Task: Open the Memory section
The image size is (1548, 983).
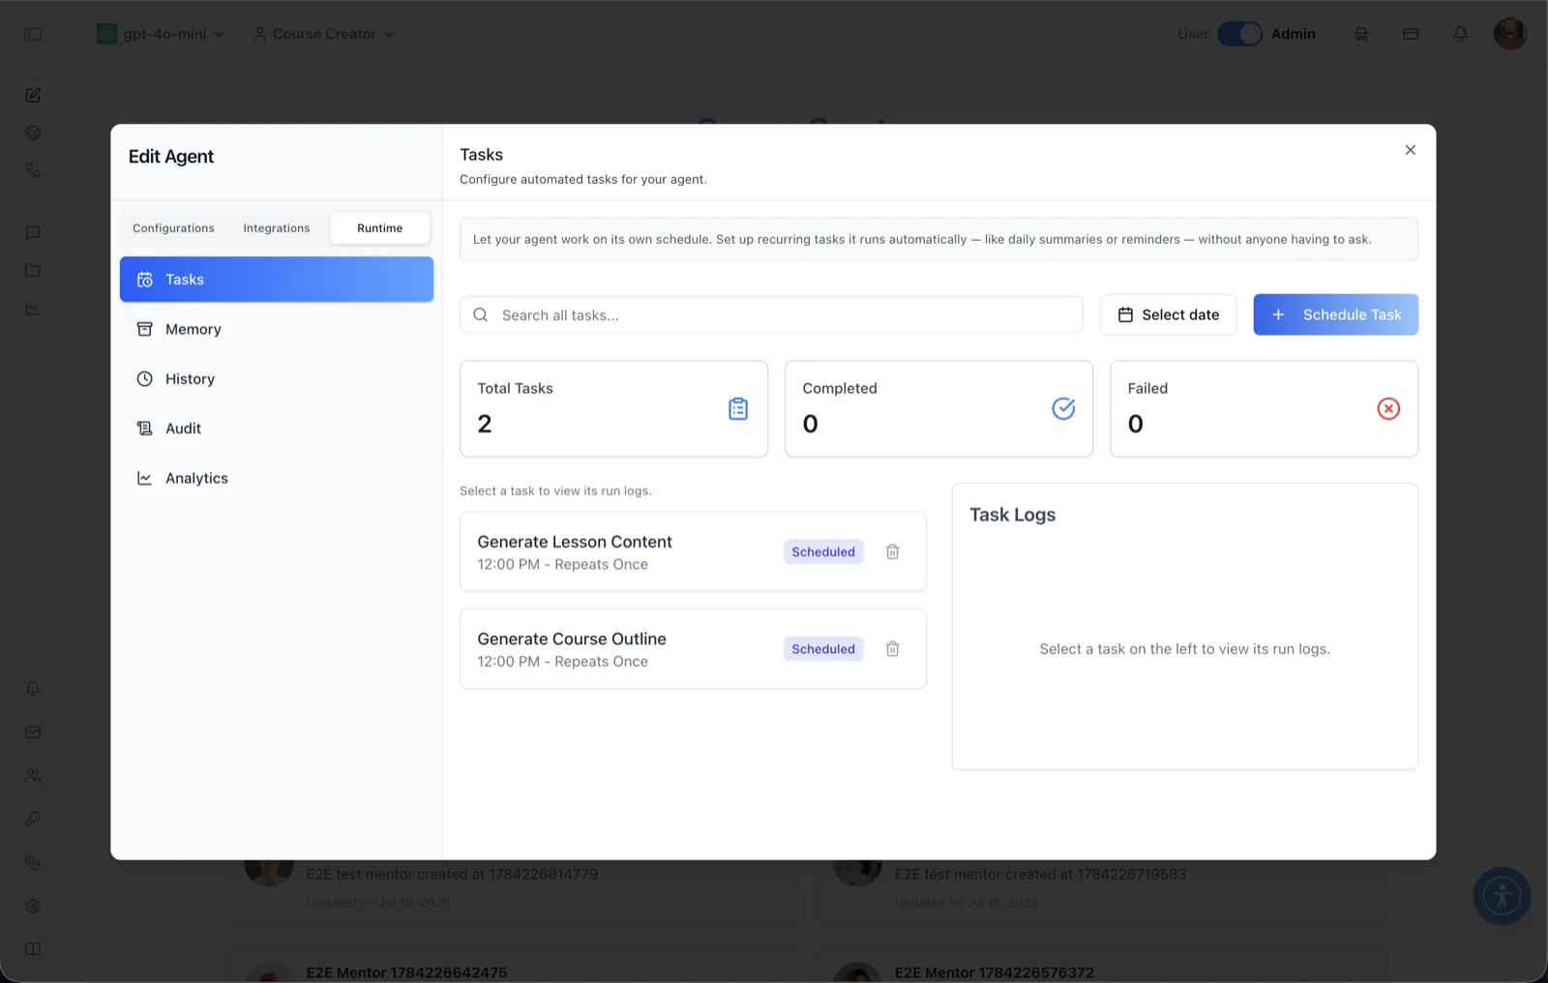Action: pos(276,329)
